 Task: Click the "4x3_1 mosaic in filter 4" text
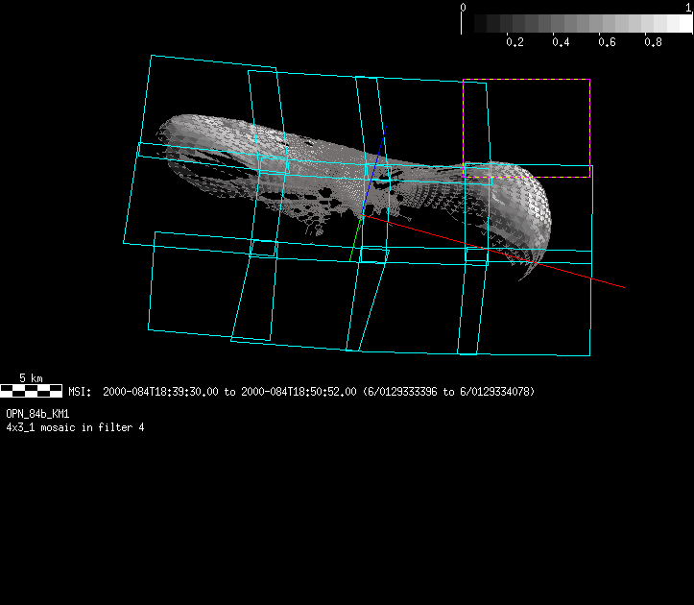[75, 426]
